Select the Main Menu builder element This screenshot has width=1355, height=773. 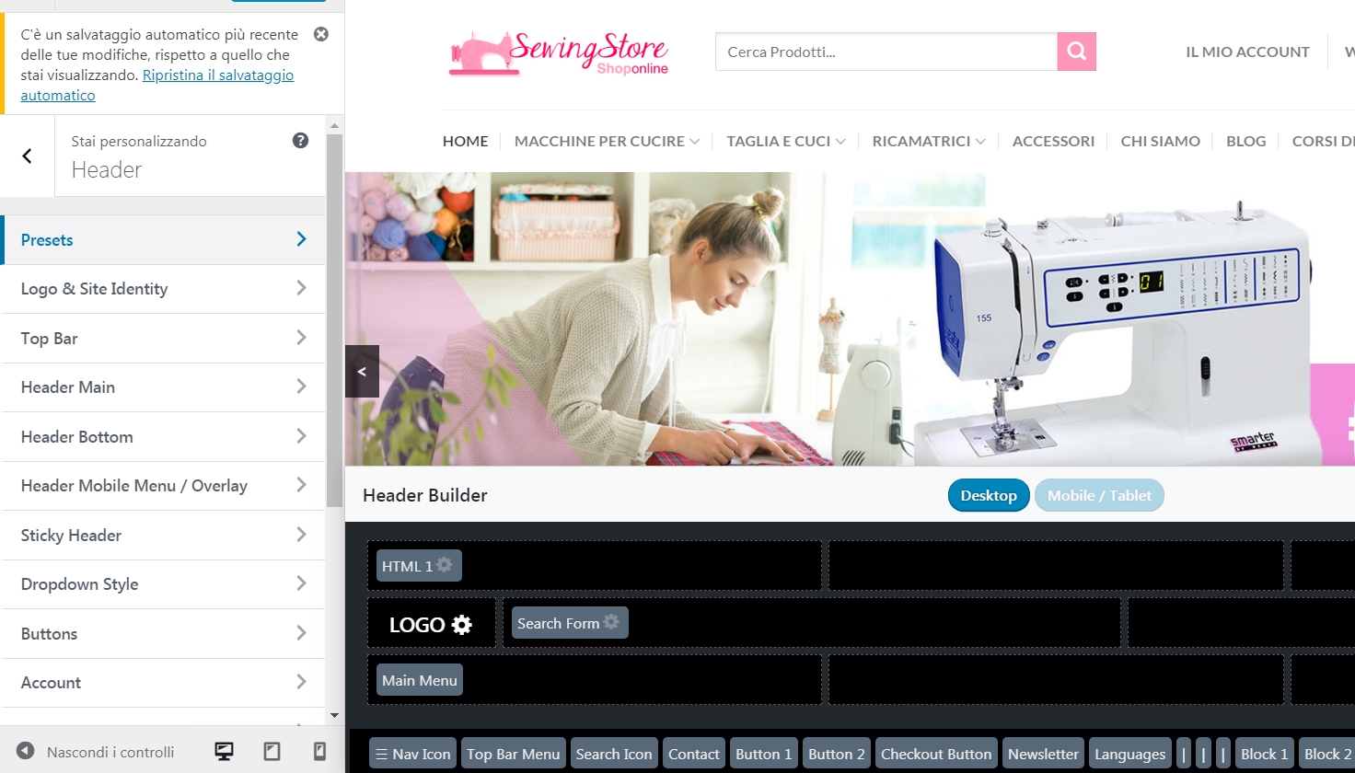click(420, 680)
